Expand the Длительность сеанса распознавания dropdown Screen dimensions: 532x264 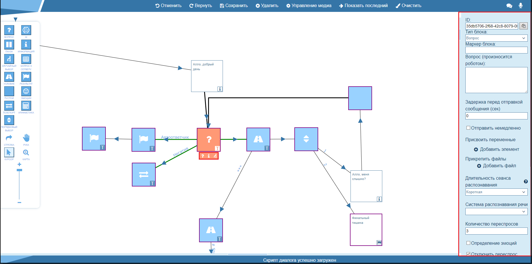click(496, 192)
